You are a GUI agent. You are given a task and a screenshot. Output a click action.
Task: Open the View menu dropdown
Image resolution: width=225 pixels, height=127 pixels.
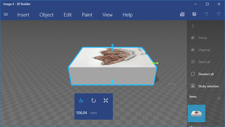107,15
